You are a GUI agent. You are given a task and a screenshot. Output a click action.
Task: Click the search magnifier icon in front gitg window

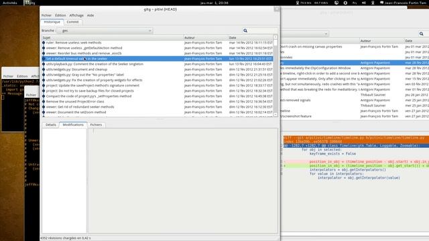tap(245, 31)
